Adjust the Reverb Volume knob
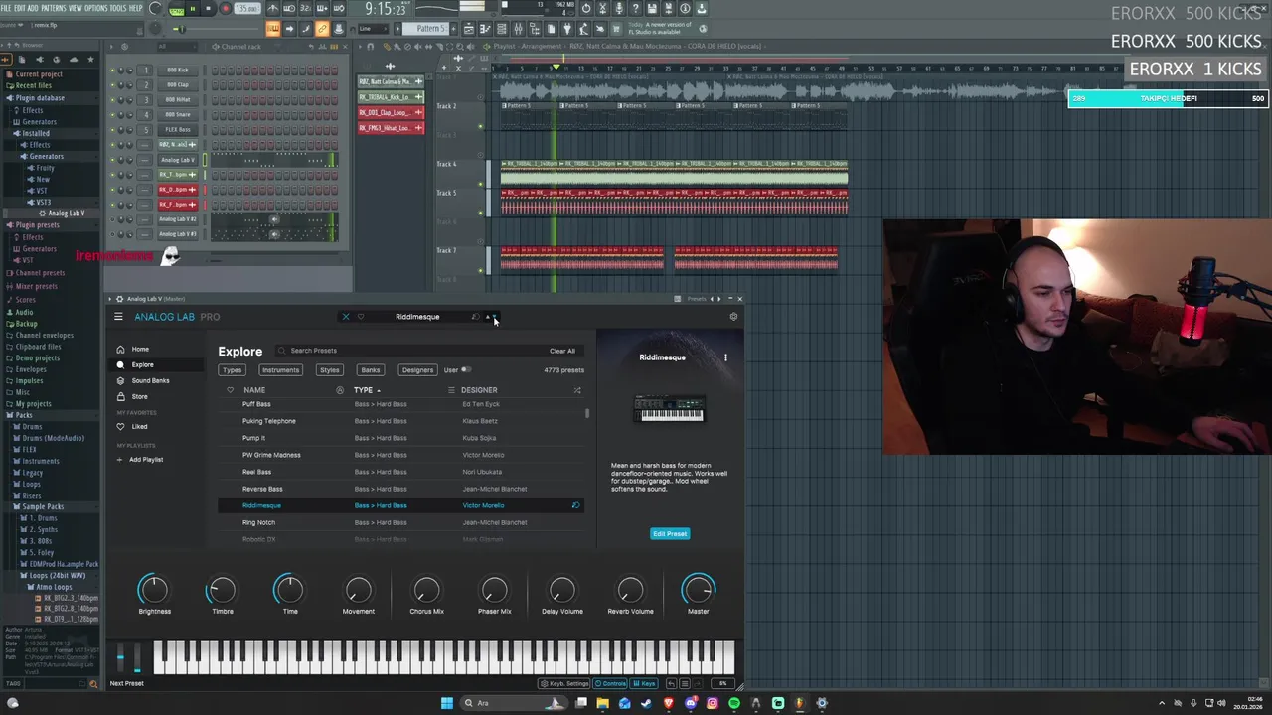Viewport: 1272px width, 715px height. pyautogui.click(x=630, y=590)
